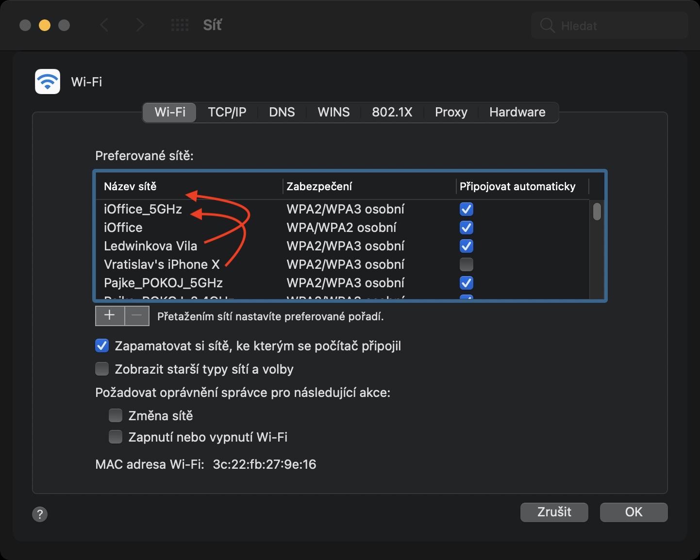This screenshot has height=560, width=700.
Task: Add a preferred network with plus button
Action: click(x=110, y=316)
